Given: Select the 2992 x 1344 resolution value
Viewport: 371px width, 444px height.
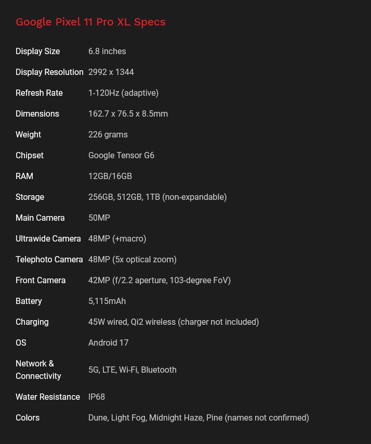Looking at the screenshot, I should (111, 72).
